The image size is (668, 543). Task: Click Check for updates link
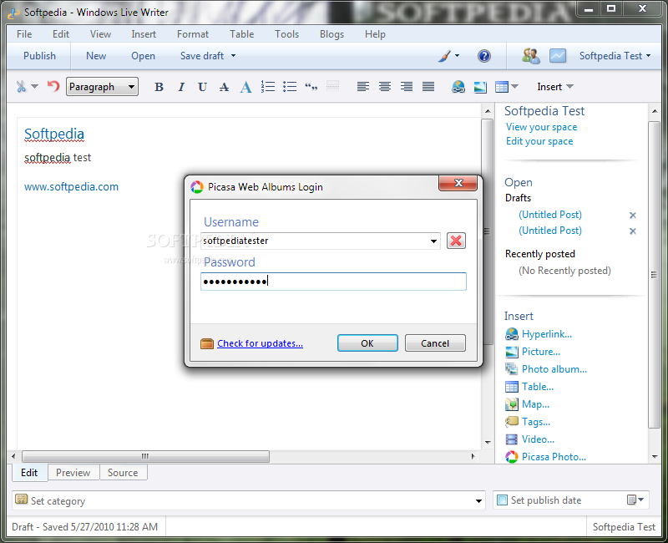[260, 343]
